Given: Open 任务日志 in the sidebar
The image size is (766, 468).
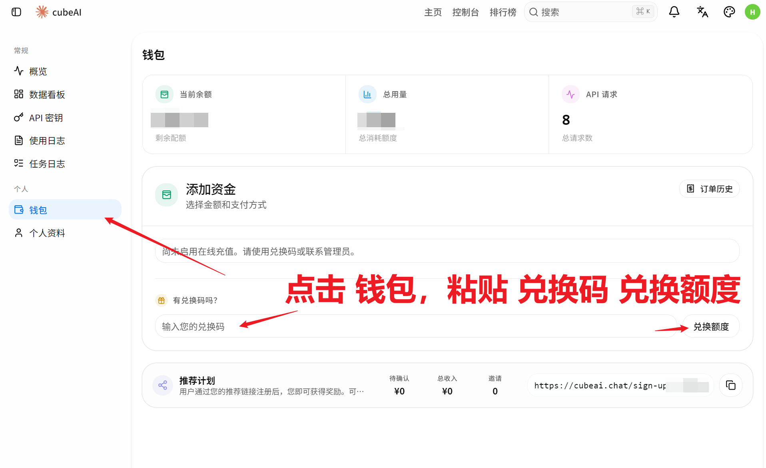Looking at the screenshot, I should [65, 164].
